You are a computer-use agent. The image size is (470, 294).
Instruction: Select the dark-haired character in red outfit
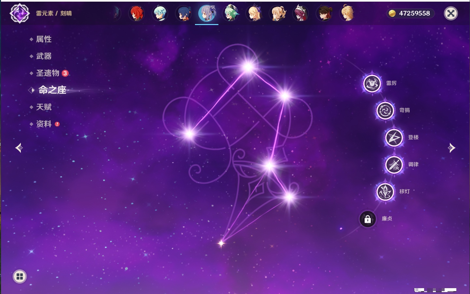[325, 13]
